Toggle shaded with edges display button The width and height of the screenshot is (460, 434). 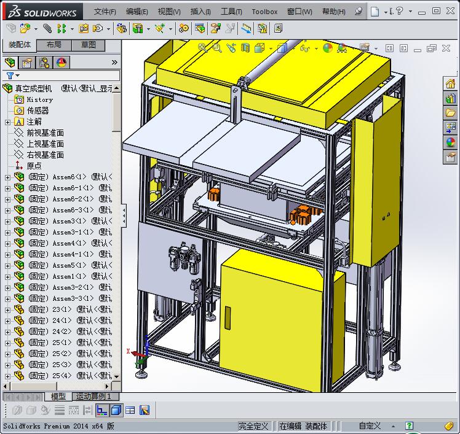pyautogui.click(x=116, y=410)
